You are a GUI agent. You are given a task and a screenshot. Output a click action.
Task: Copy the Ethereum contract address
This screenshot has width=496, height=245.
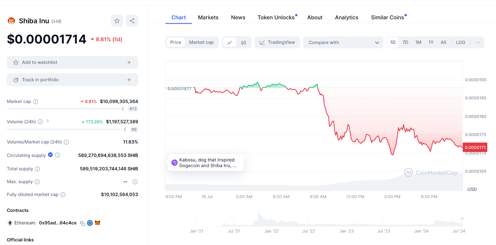[x=82, y=223]
